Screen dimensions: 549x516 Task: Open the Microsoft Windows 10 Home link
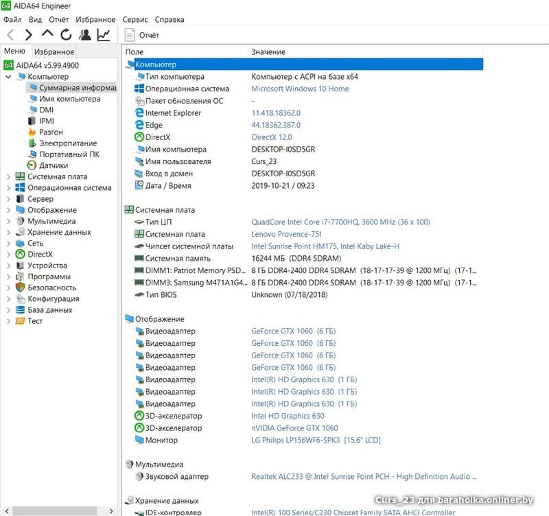click(300, 89)
